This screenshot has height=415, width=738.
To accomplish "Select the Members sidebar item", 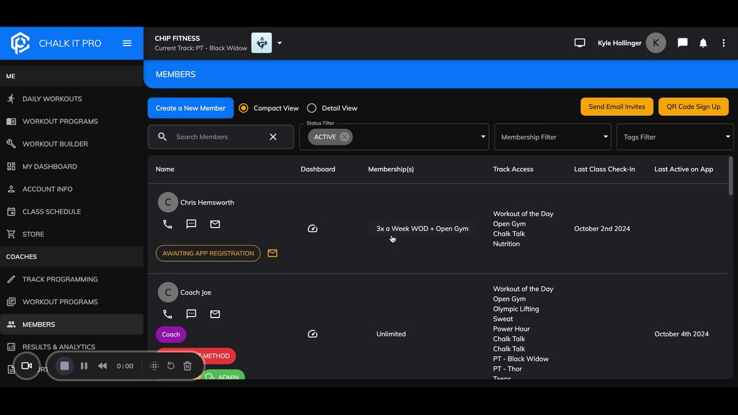I will coord(71,324).
